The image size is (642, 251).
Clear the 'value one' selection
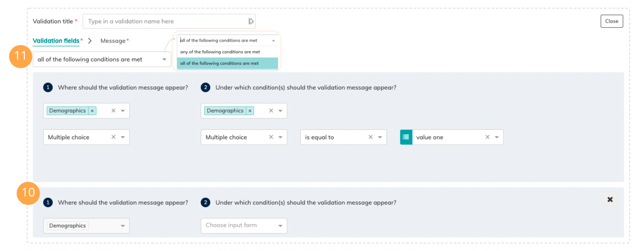click(x=487, y=137)
